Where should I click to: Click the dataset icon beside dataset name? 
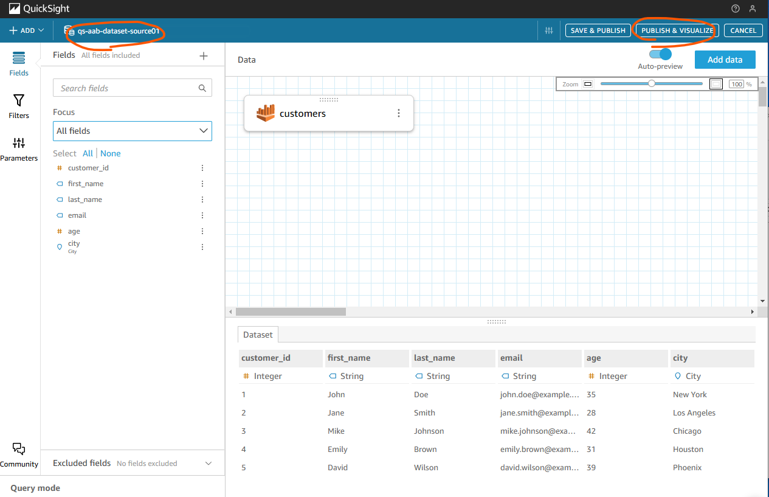69,30
